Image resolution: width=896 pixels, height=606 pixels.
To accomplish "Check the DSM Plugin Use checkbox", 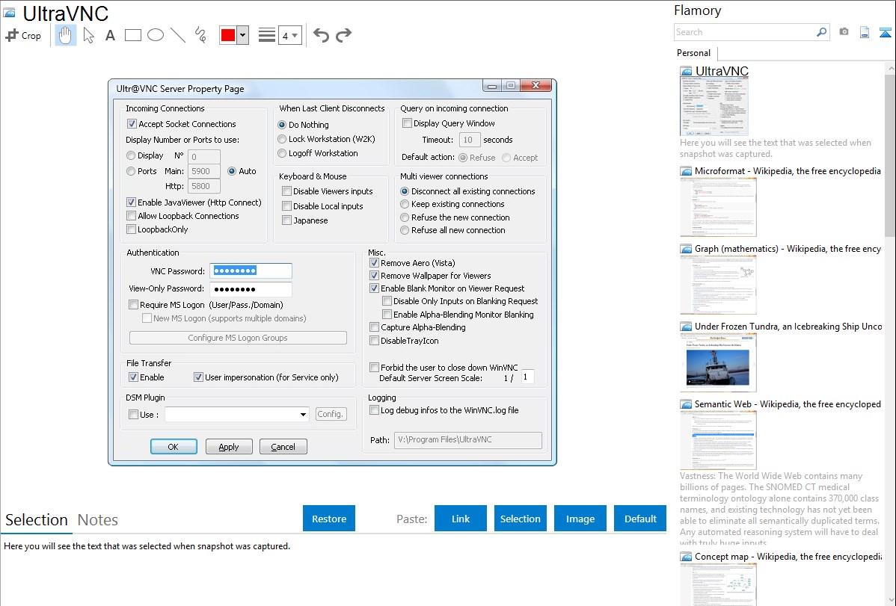I will [133, 415].
